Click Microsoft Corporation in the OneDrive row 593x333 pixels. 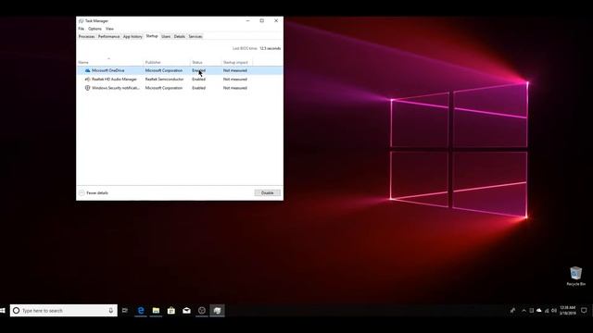(x=164, y=70)
